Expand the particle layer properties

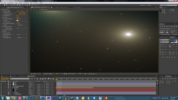tap(7, 88)
